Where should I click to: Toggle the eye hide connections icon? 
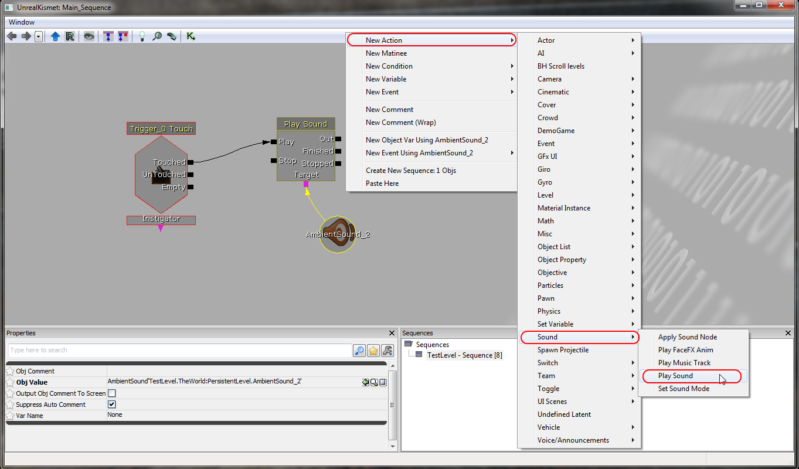pyautogui.click(x=89, y=36)
